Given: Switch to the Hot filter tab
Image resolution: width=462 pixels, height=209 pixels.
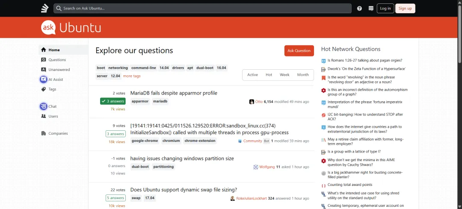Looking at the screenshot, I should 269,75.
